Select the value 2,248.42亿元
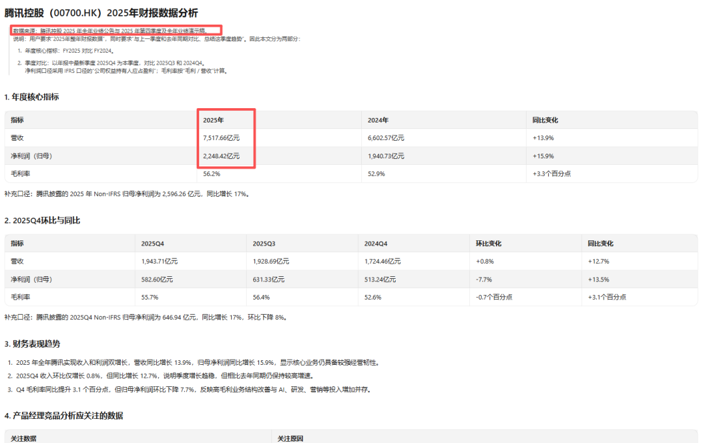Image resolution: width=703 pixels, height=443 pixels. pos(221,156)
